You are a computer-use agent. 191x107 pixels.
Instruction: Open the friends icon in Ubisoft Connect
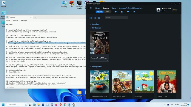point(122,12)
